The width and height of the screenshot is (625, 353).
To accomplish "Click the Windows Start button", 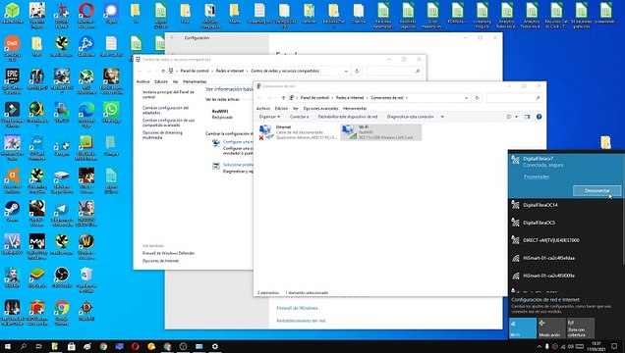I will click(x=7, y=346).
